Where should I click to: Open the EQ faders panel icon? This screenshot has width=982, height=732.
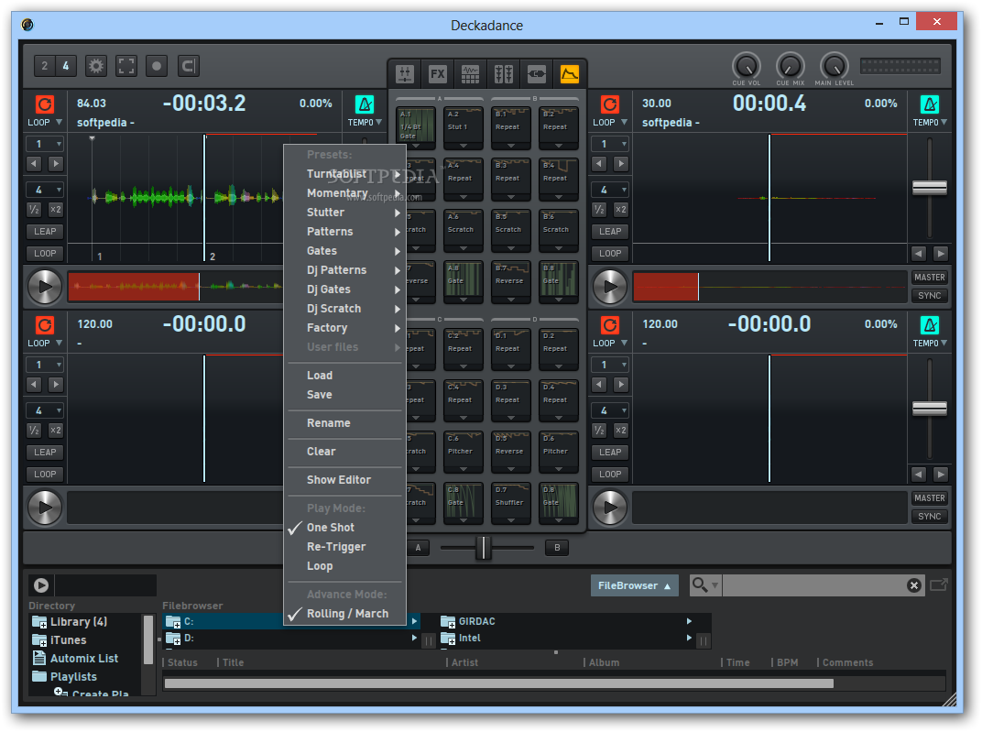pyautogui.click(x=504, y=74)
